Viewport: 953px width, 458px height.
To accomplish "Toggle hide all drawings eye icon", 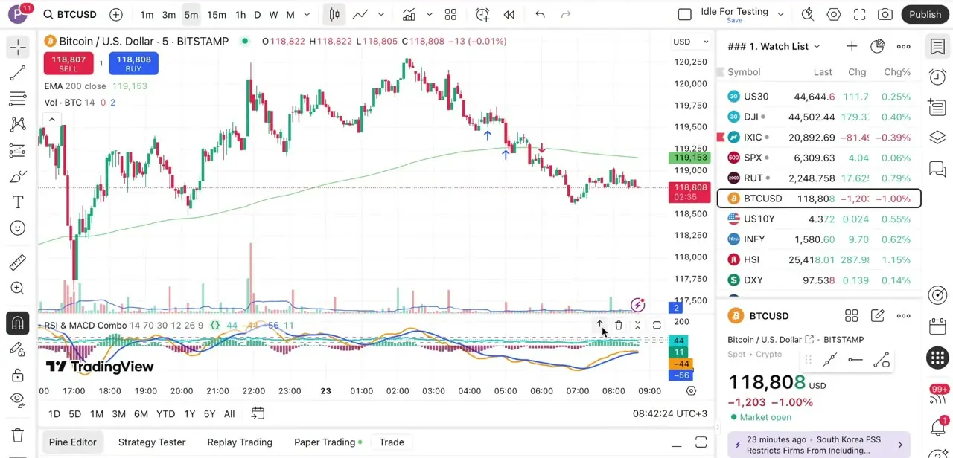I will 18,400.
